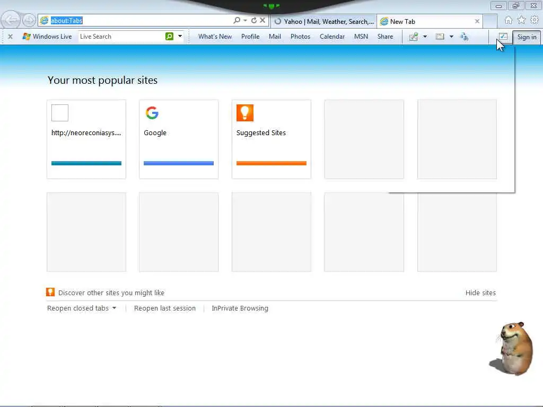Click Reopen last session link
The width and height of the screenshot is (543, 407).
click(165, 308)
